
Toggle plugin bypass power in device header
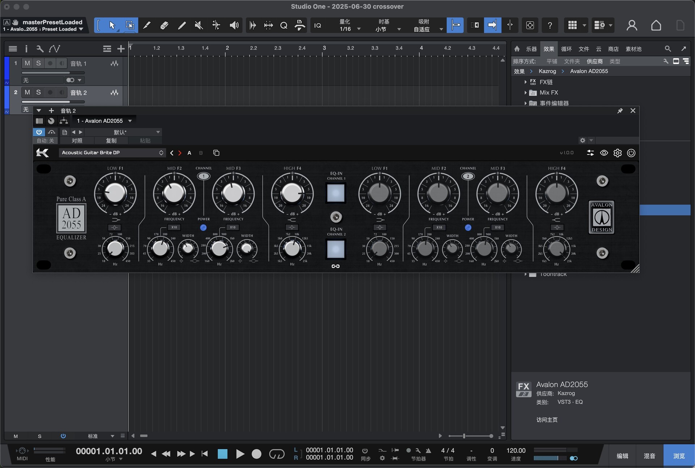click(39, 132)
